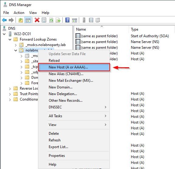Expand the _udp subfolder
The height and width of the screenshot is (169, 175).
(x=21, y=72)
